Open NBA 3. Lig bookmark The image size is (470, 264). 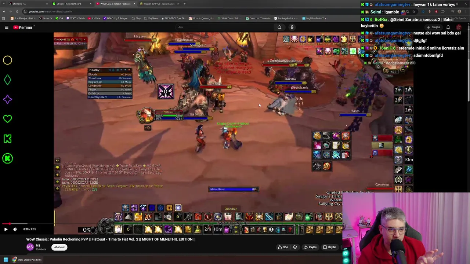[x=116, y=18]
